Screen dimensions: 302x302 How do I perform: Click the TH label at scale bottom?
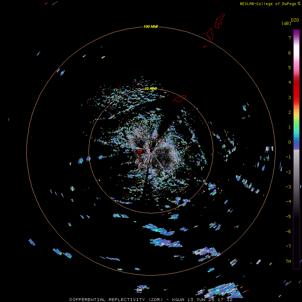tap(288, 261)
